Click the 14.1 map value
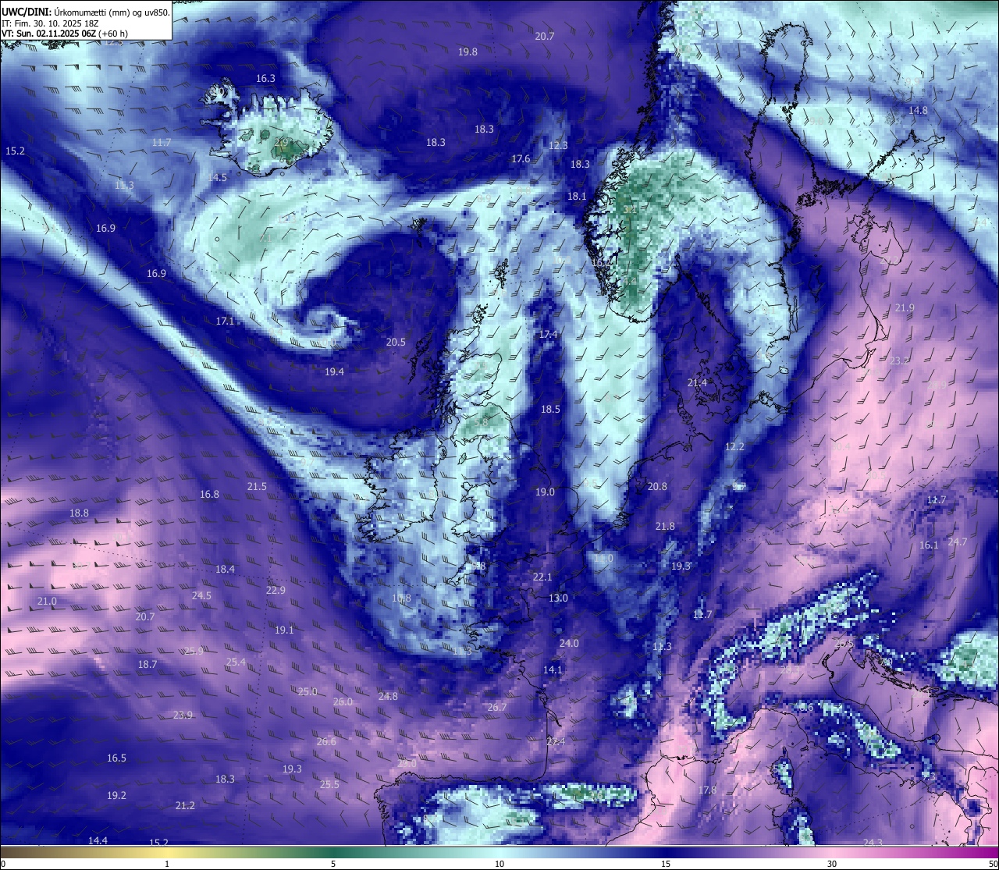This screenshot has width=999, height=870. (x=553, y=669)
